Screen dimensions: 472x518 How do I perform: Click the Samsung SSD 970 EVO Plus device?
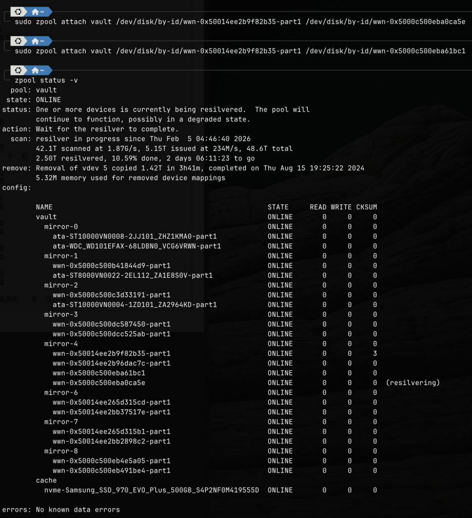152,490
